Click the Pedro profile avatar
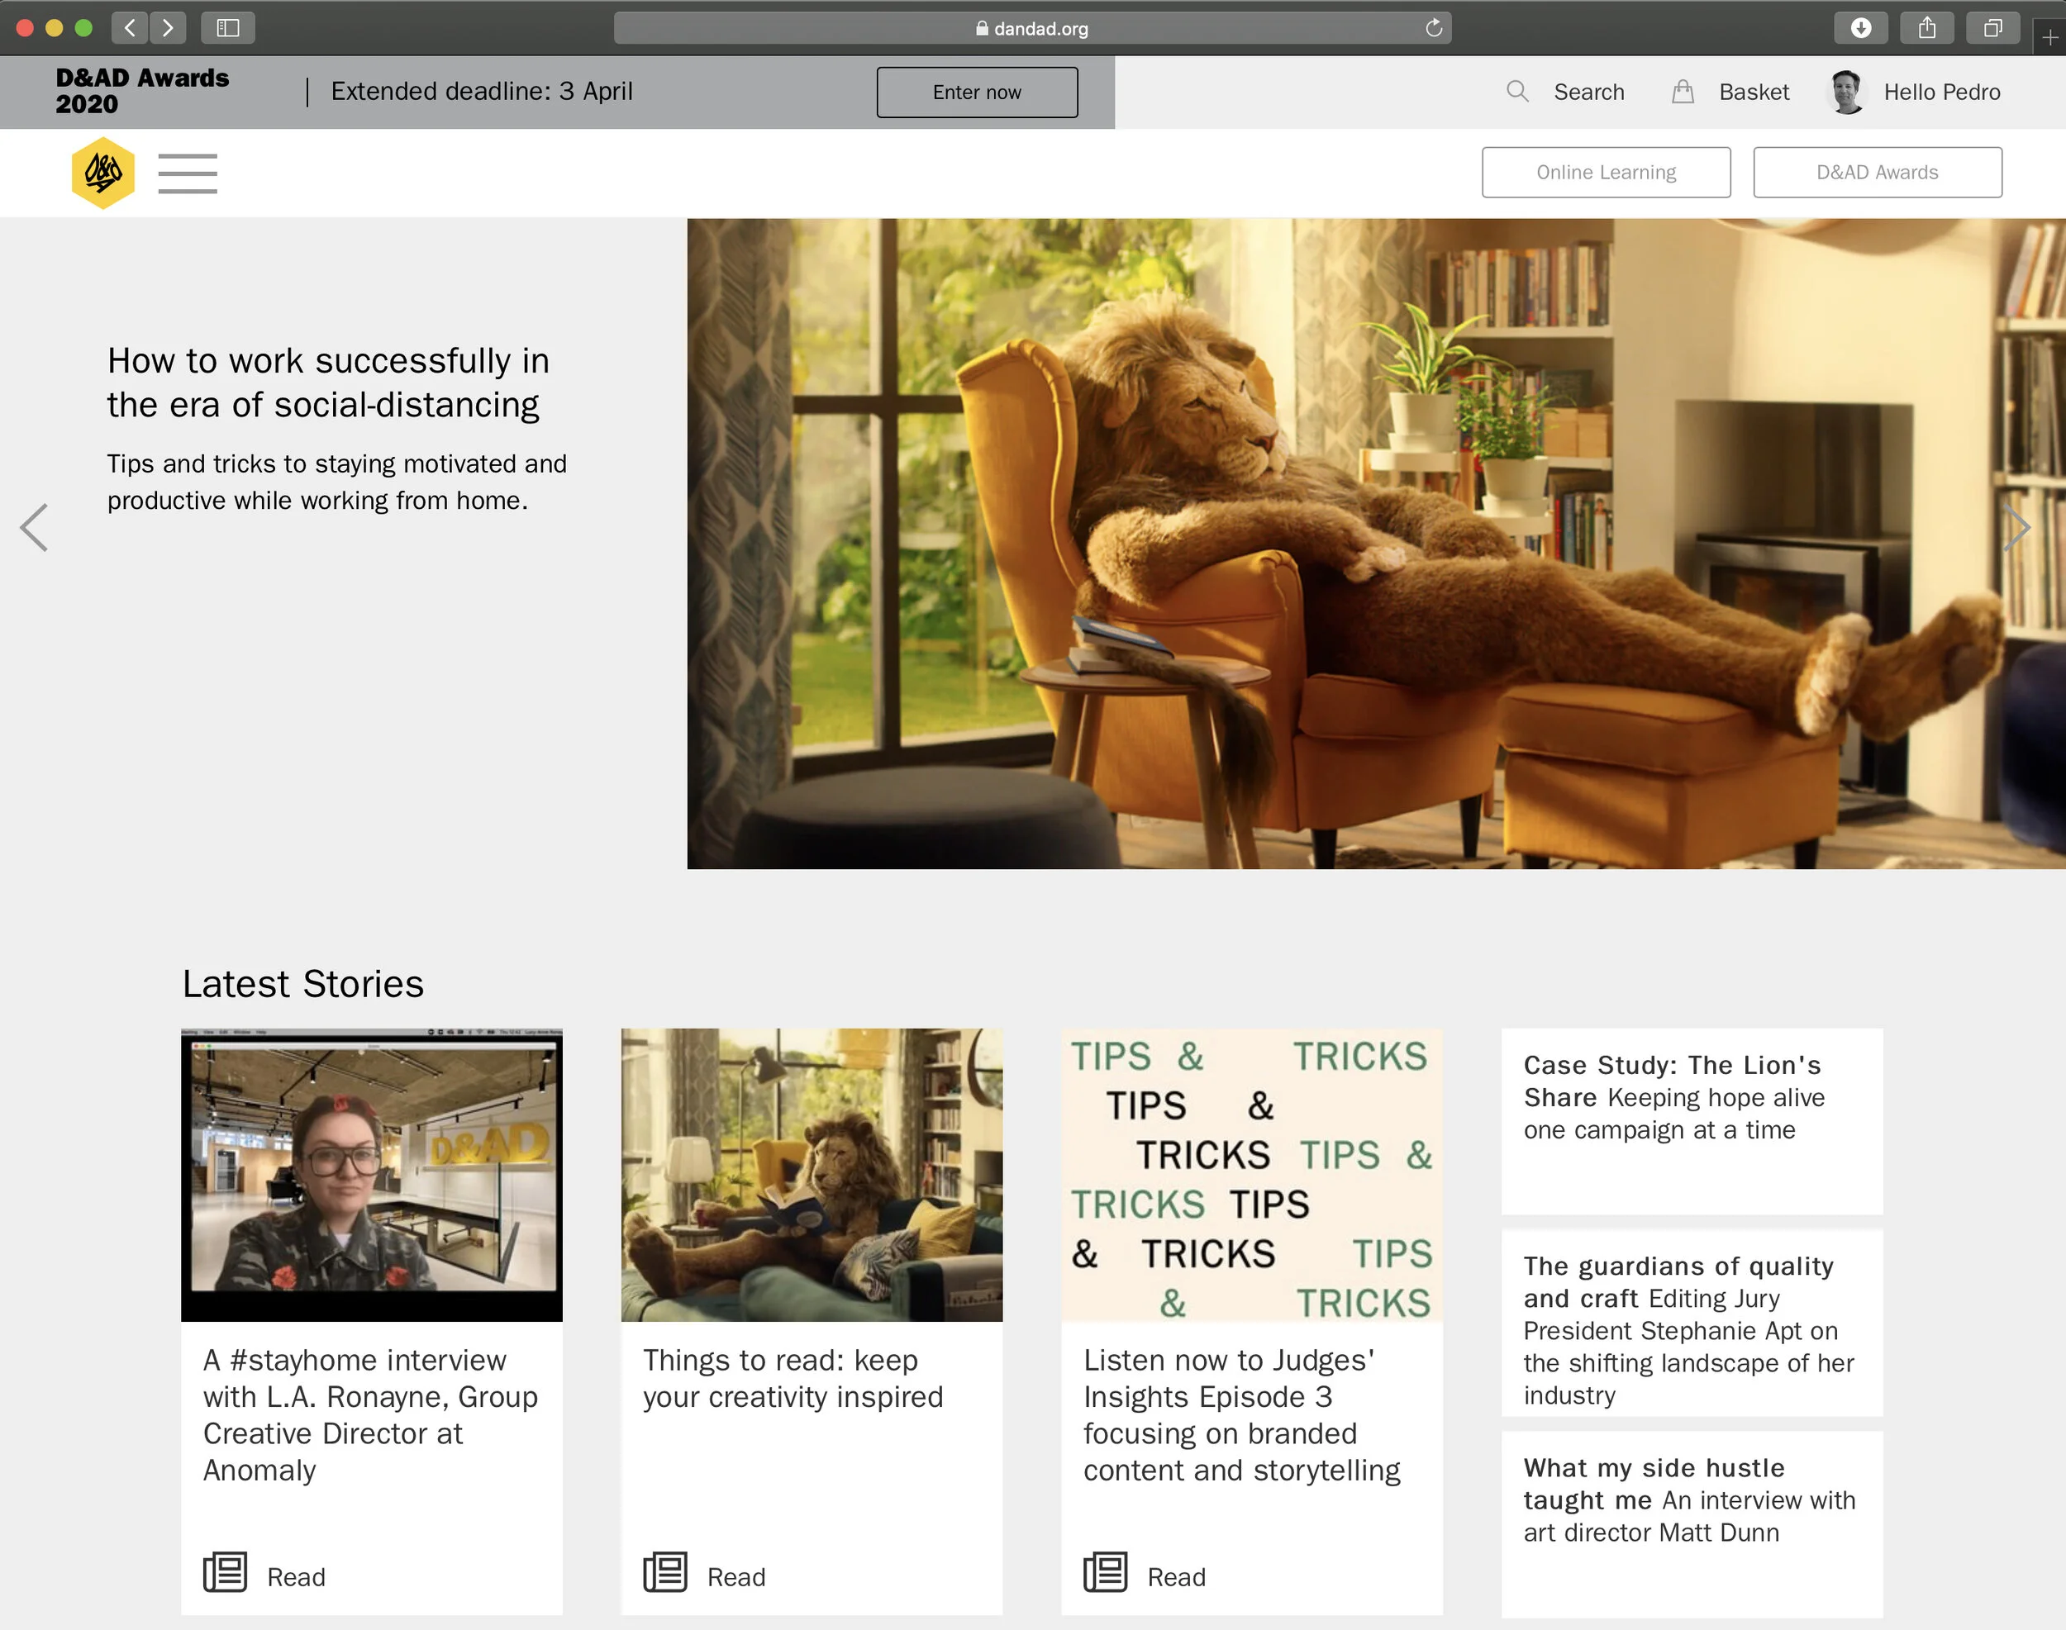The image size is (2066, 1630). (x=1846, y=92)
